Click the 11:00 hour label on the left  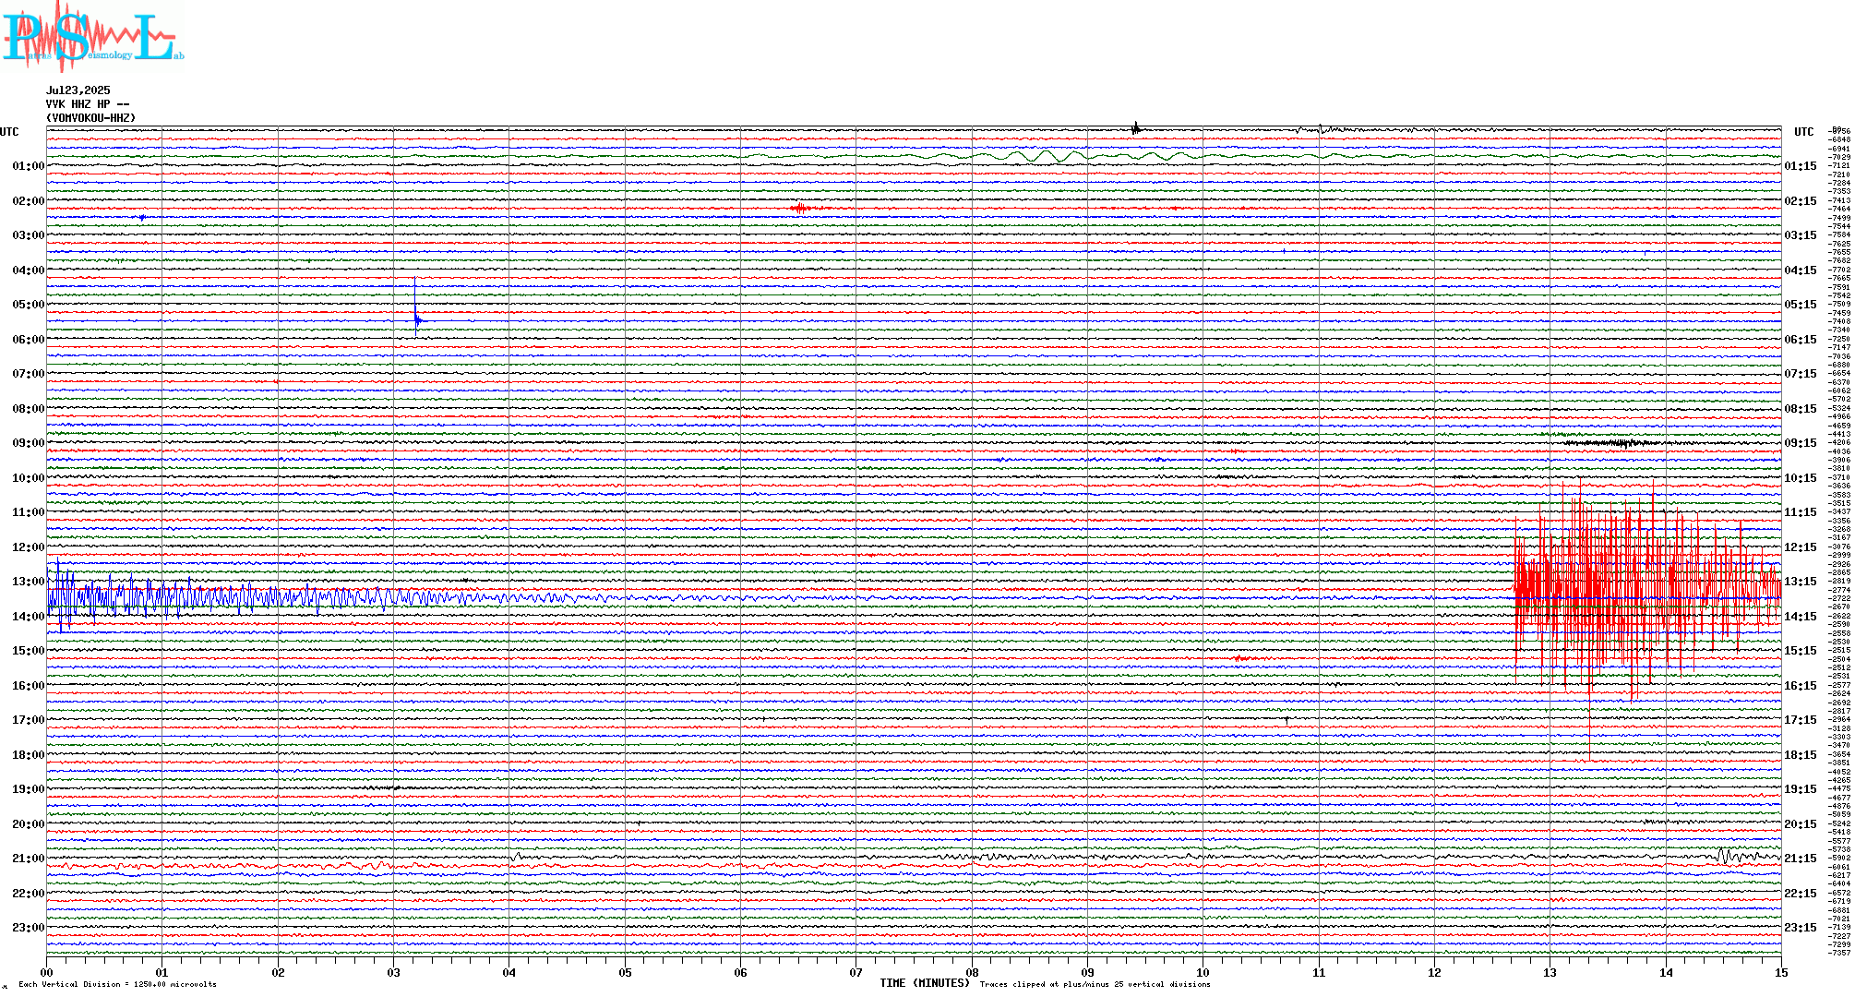click(x=29, y=512)
